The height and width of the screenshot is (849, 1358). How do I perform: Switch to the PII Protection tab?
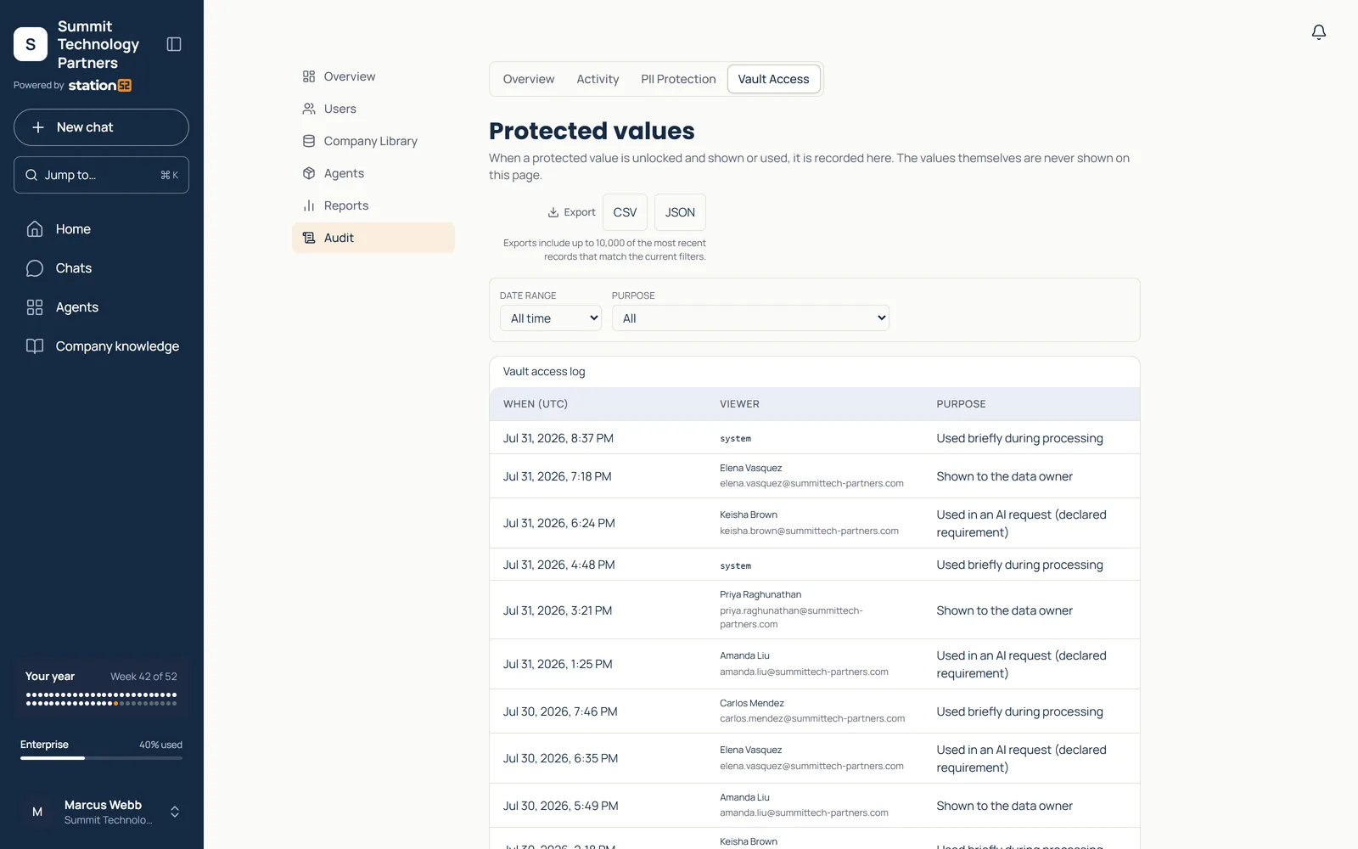[x=678, y=79]
